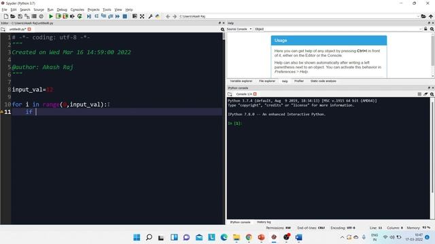
Task: Open the IPython console options icon
Action: pos(432,94)
